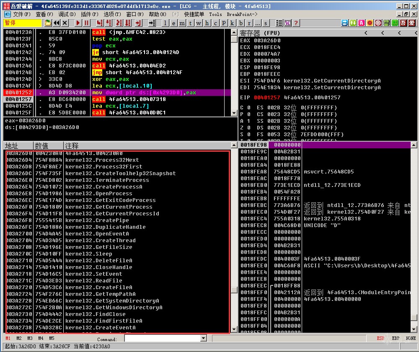Click the dump pane scroll-down arrow
Image resolution: width=419 pixels, height=352 pixels.
tap(234, 329)
